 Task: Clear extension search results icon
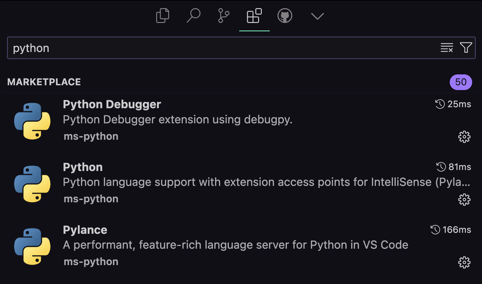(x=447, y=48)
